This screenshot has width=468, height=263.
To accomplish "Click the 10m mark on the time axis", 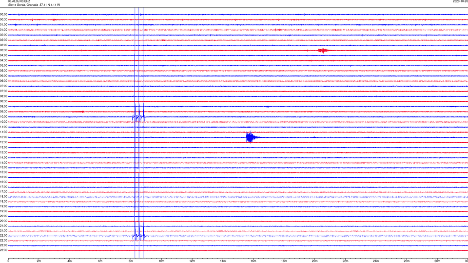I will point(161,261).
